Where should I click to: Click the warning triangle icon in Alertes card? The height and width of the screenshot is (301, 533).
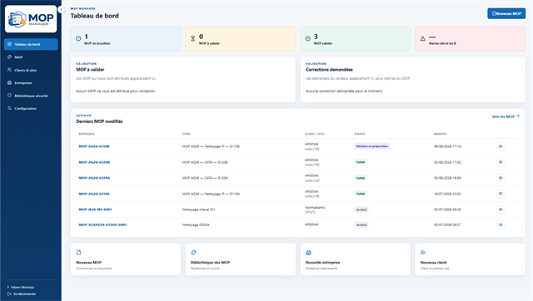click(422, 39)
